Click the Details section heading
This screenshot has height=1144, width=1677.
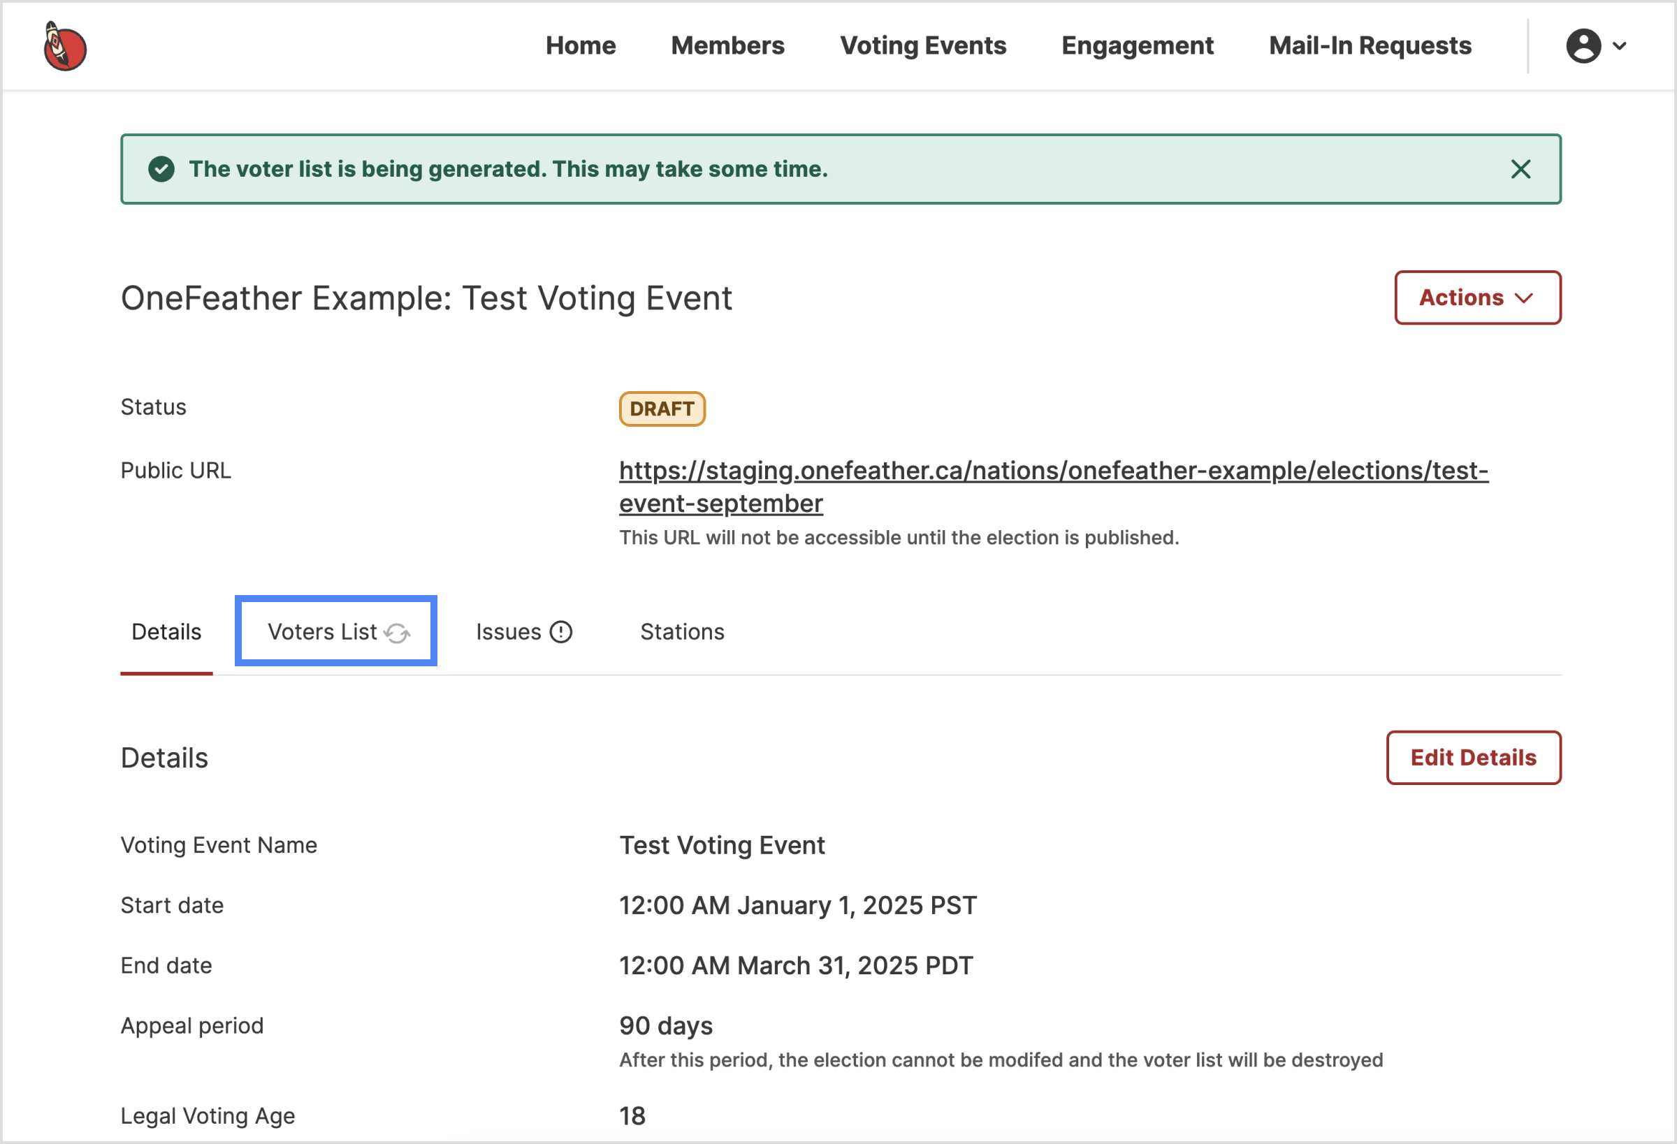click(x=164, y=758)
